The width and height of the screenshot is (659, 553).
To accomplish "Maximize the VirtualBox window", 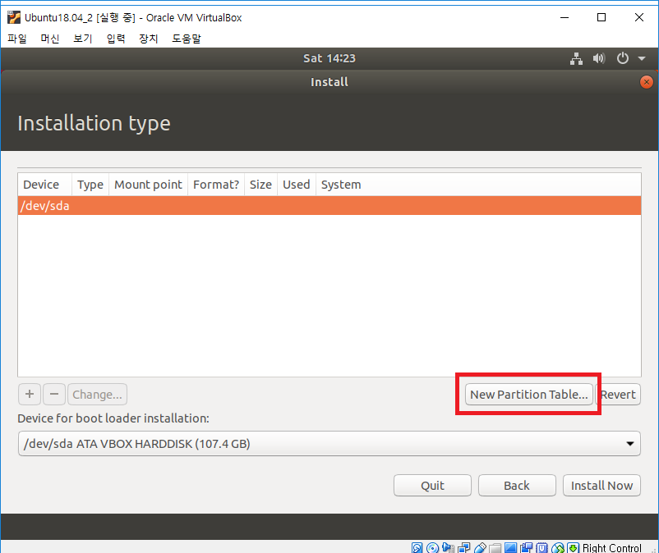I will tap(601, 17).
